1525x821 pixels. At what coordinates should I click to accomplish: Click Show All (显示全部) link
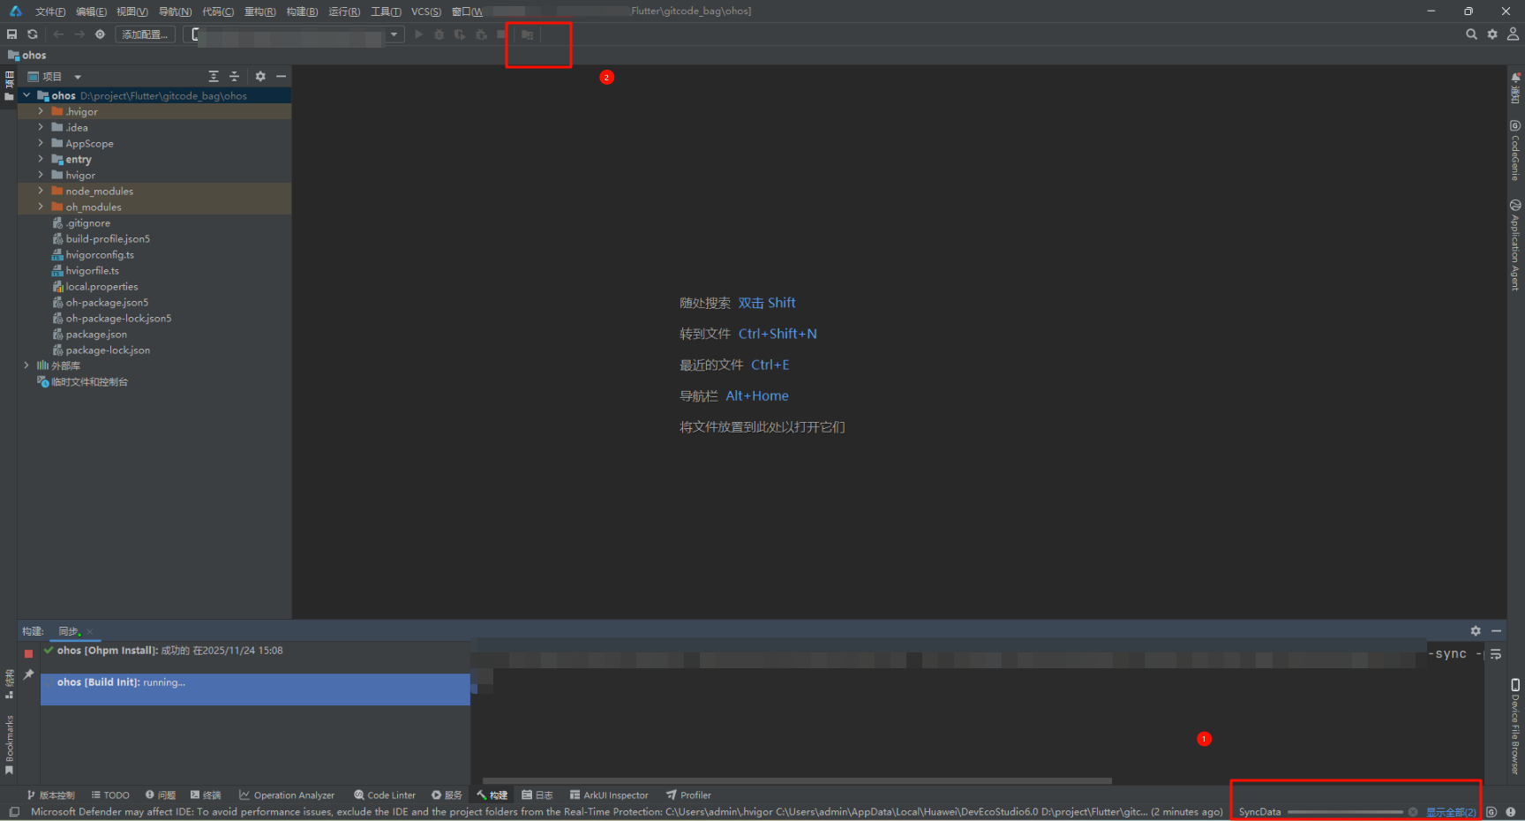[x=1451, y=812]
